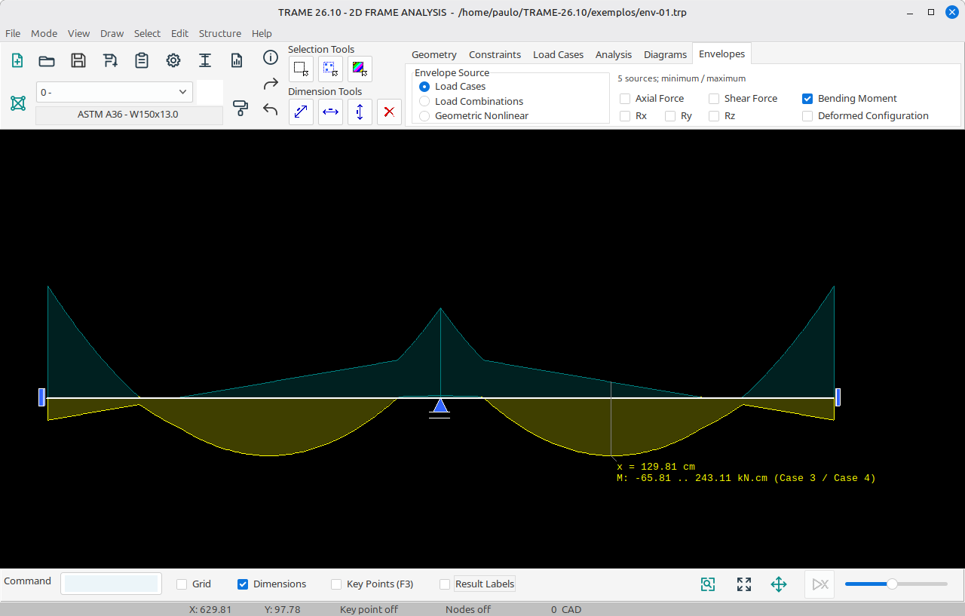Choose the aligned dimension tool
The width and height of the screenshot is (965, 616).
pos(301,112)
